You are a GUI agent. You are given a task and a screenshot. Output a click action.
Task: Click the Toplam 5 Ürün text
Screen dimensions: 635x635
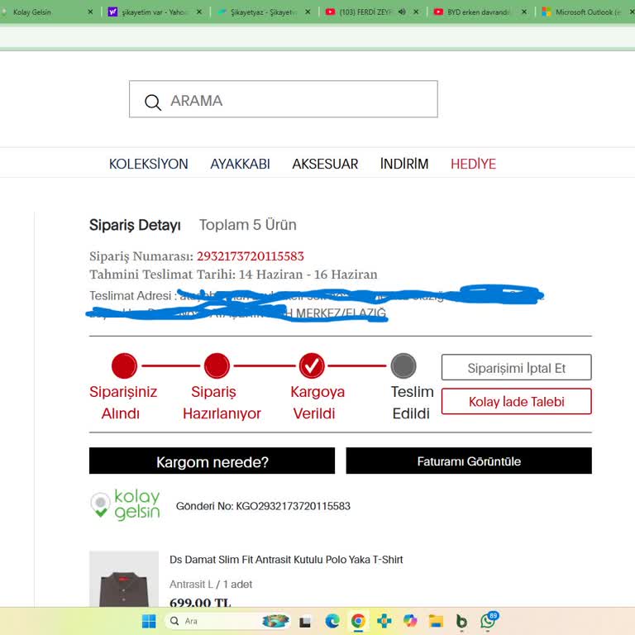248,225
